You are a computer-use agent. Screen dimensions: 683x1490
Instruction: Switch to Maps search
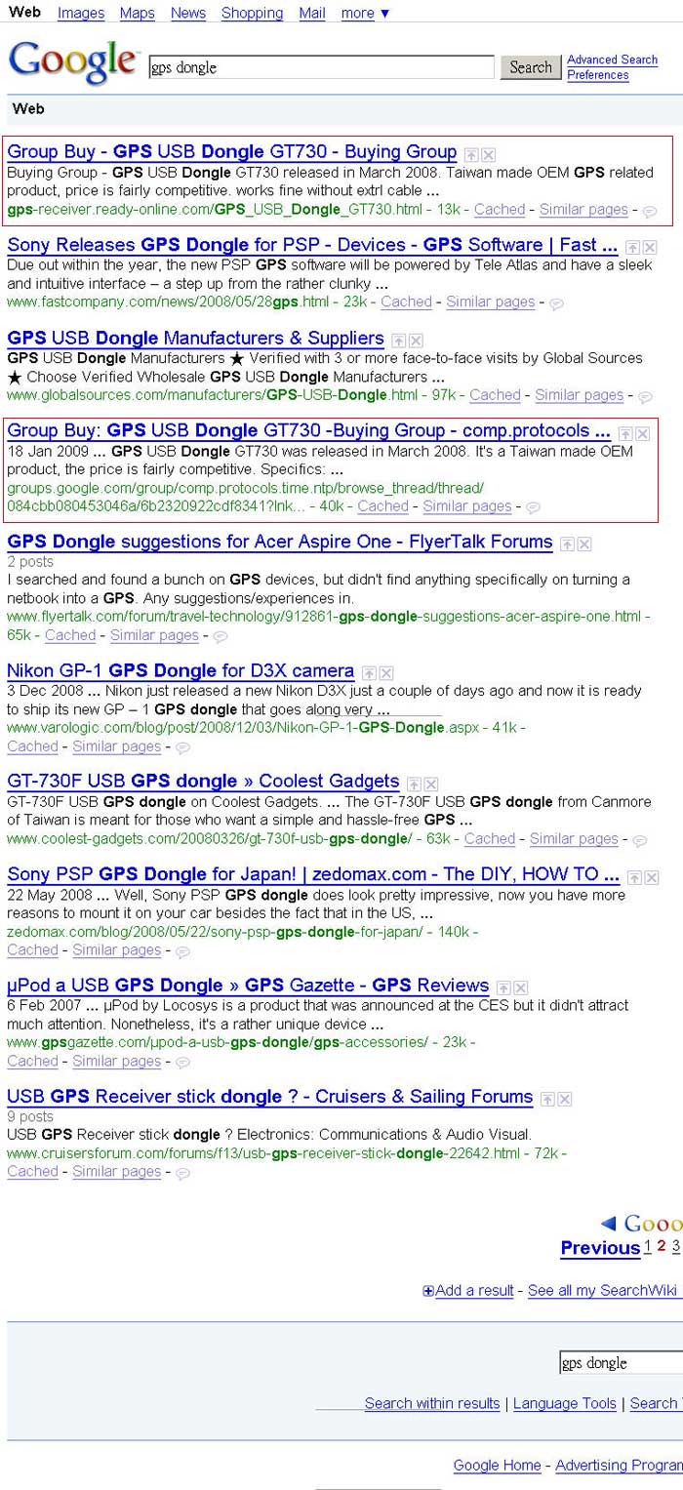coord(138,13)
